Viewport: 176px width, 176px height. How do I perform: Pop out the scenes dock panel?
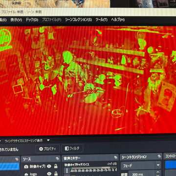(x=17, y=159)
